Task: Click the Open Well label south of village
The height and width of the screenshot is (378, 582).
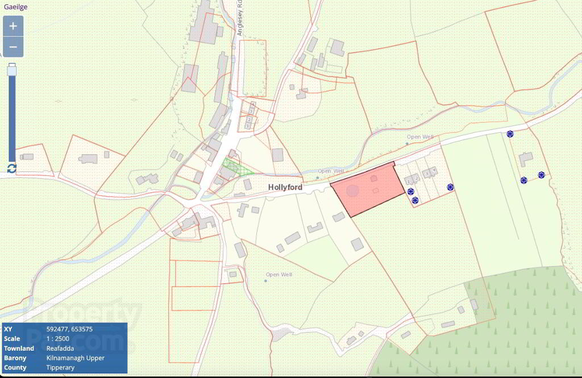Action: click(x=278, y=275)
